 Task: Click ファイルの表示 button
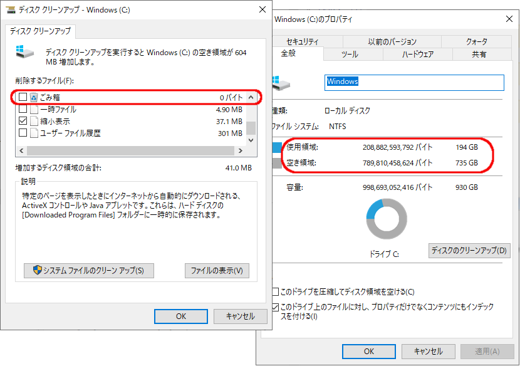tap(217, 271)
